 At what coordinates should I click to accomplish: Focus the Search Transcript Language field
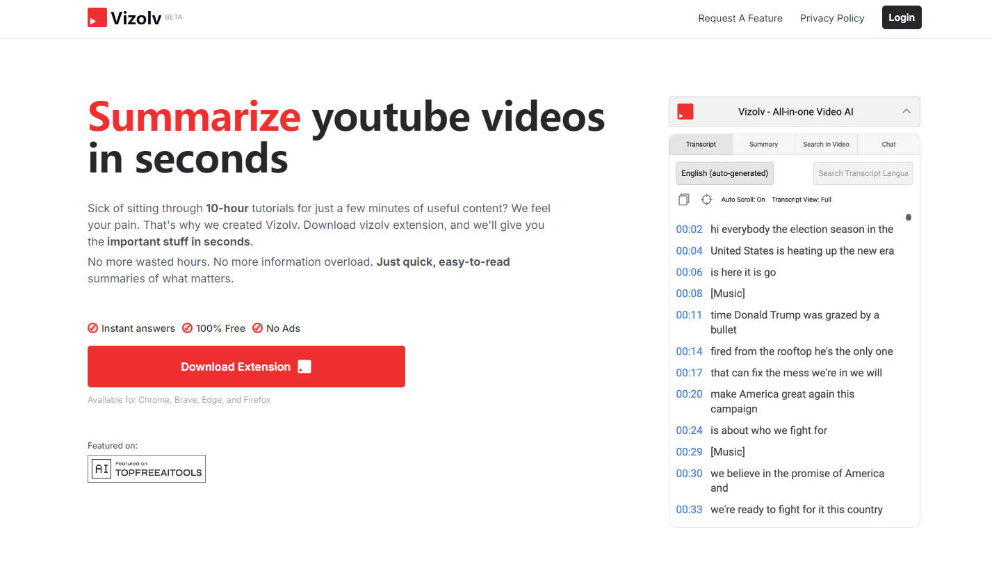click(863, 173)
